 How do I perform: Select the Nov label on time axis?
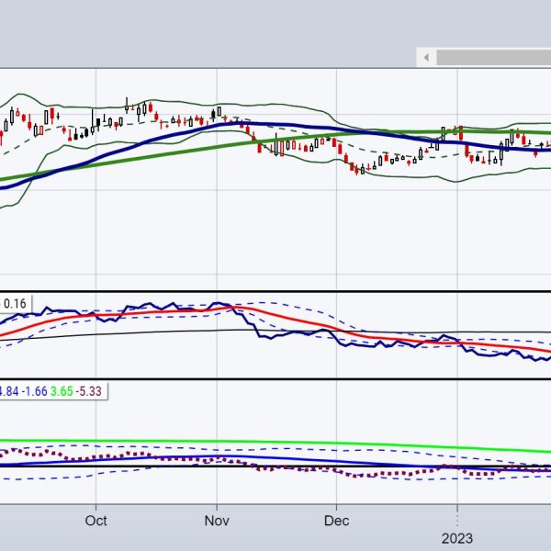[217, 520]
